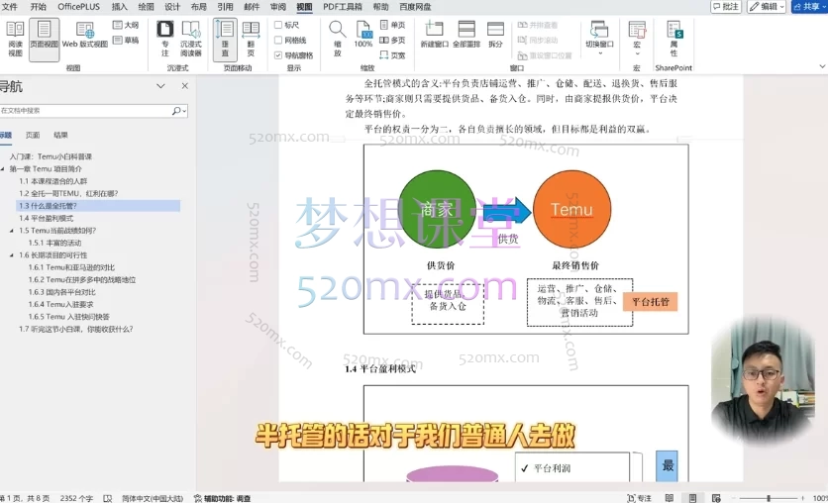Click status bar 2352 个字 word count
This screenshot has height=503, width=828.
coord(76,498)
